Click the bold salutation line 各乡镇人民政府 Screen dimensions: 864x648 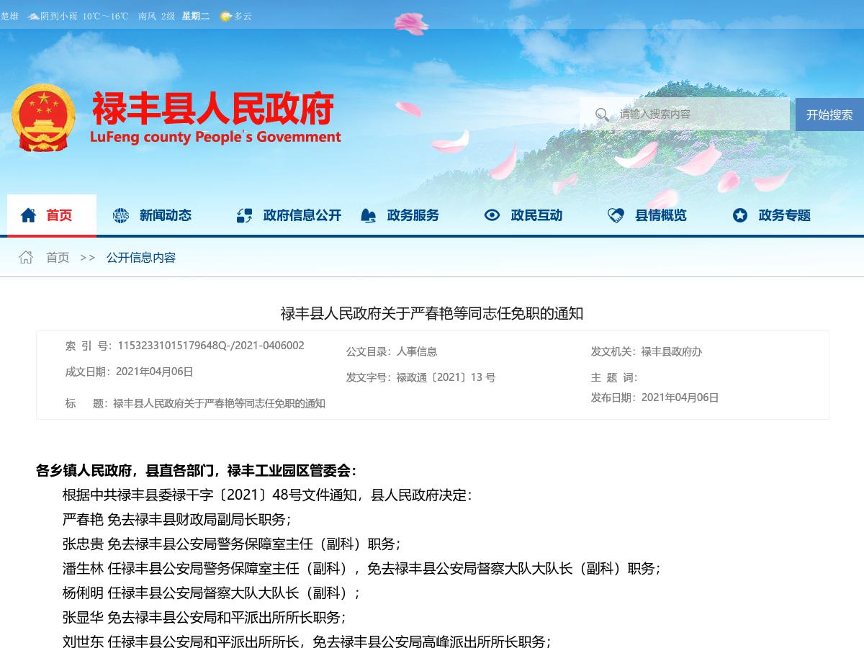[197, 471]
